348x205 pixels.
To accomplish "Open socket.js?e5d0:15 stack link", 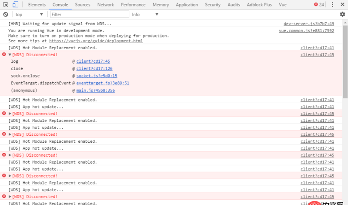I will (x=97, y=76).
